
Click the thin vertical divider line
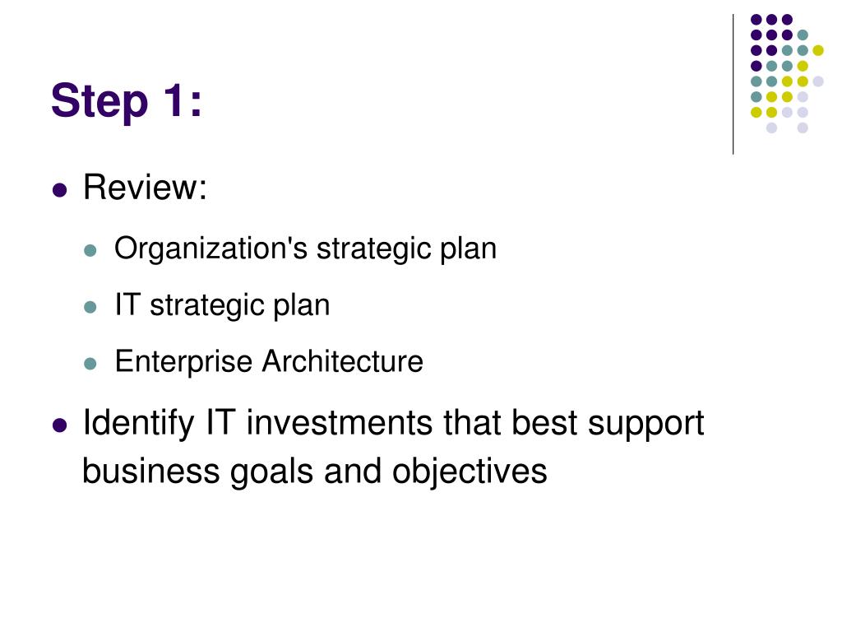tap(733, 85)
